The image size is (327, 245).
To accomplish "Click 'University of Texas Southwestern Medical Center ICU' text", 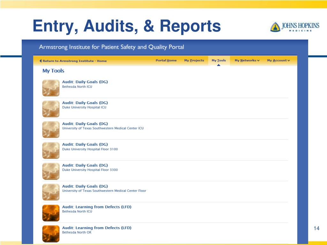I will pos(103,128).
